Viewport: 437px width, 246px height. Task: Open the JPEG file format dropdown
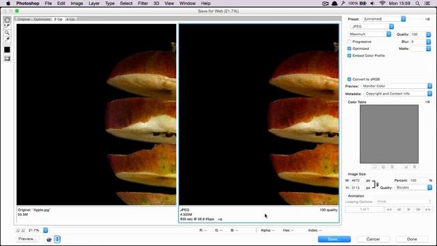372,27
